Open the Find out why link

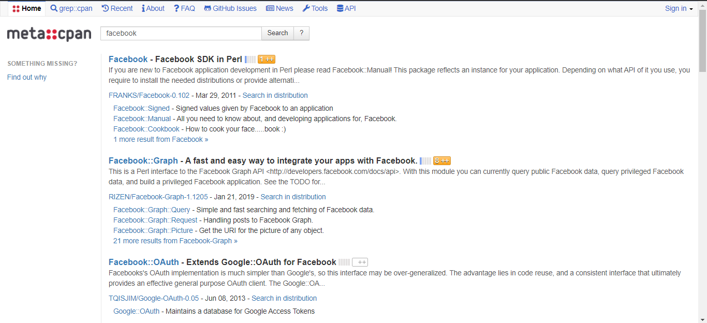[x=27, y=77]
